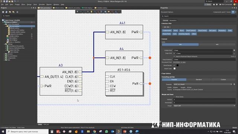Viewport: 238px width, 134px height.
Task: Click the save icon in the Projects panel toolbar
Action: [x=3, y=12]
